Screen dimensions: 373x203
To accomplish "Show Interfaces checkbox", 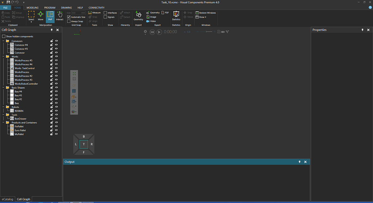I will click(105, 13).
